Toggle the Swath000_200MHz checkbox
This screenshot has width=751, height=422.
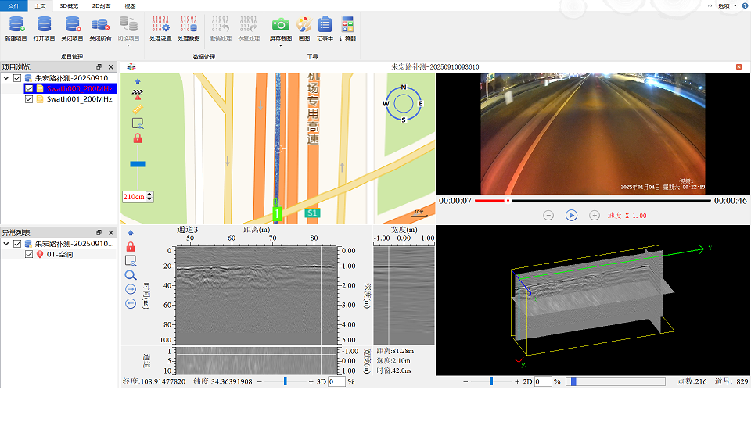click(29, 89)
